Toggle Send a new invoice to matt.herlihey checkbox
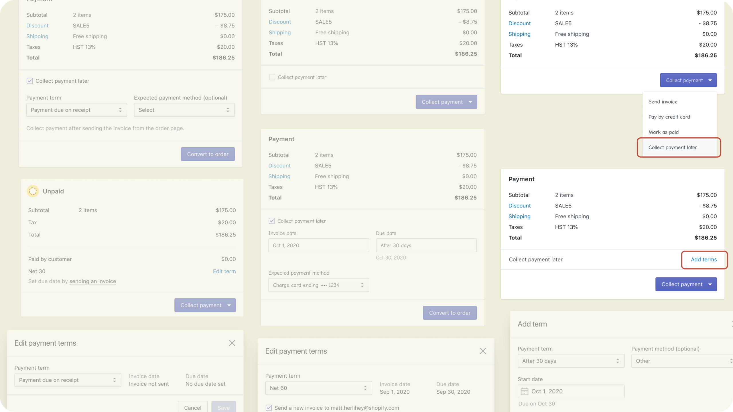 pos(269,408)
